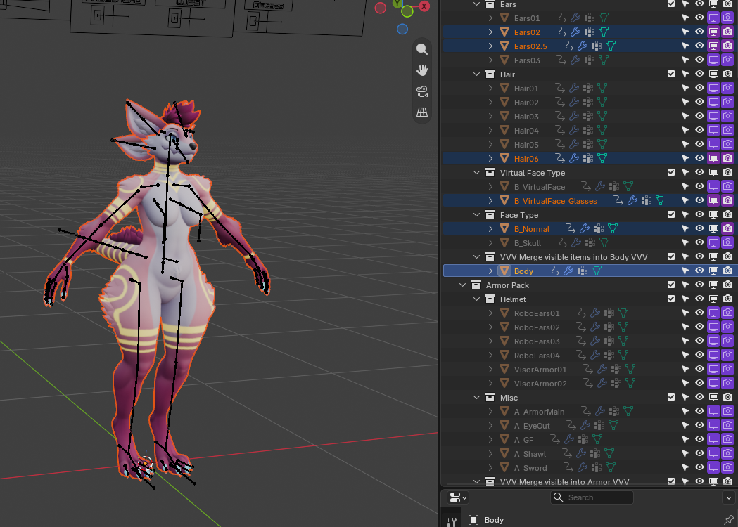Open the properties editor type dropdown
The height and width of the screenshot is (527, 738).
[x=458, y=497]
